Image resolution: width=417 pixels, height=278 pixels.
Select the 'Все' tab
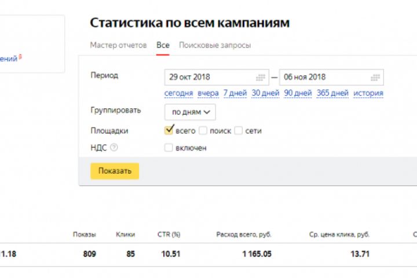(163, 45)
